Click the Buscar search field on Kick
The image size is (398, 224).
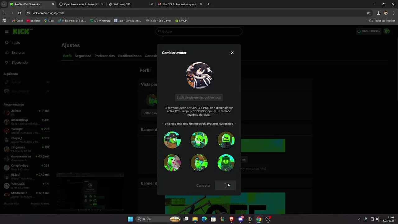[x=199, y=31]
